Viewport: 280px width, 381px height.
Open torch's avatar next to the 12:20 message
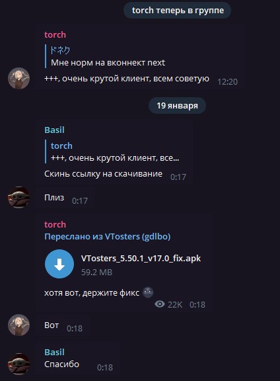point(18,79)
